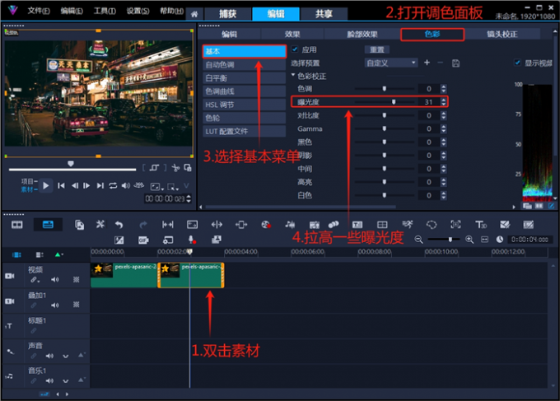Switch to the 捕获 workspace tab
Screen dimensions: 560x401
pyautogui.click(x=227, y=14)
